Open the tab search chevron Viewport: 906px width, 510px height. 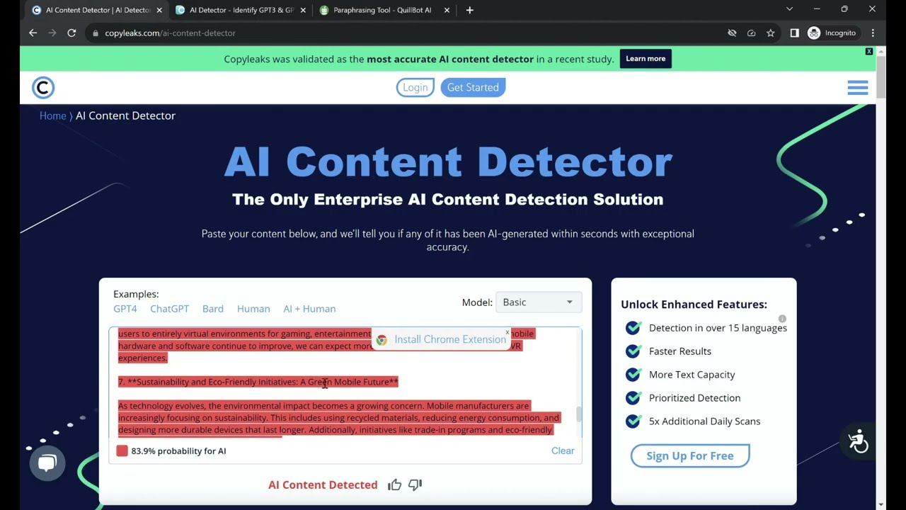click(789, 9)
